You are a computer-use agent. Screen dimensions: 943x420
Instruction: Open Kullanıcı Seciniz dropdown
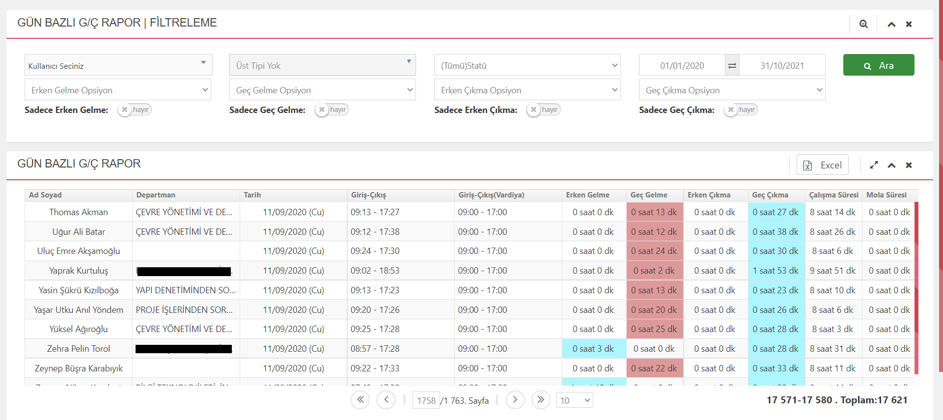118,65
